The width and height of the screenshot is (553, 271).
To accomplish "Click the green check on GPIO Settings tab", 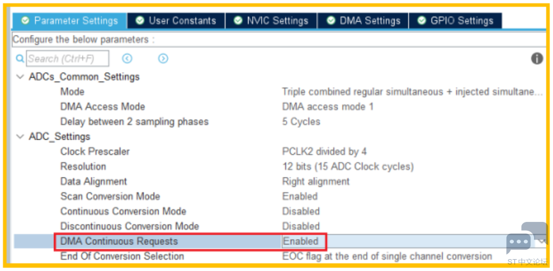I will 421,20.
